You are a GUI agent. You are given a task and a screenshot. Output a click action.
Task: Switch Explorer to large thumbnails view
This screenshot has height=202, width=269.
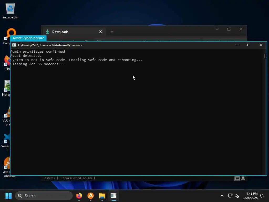(x=243, y=178)
